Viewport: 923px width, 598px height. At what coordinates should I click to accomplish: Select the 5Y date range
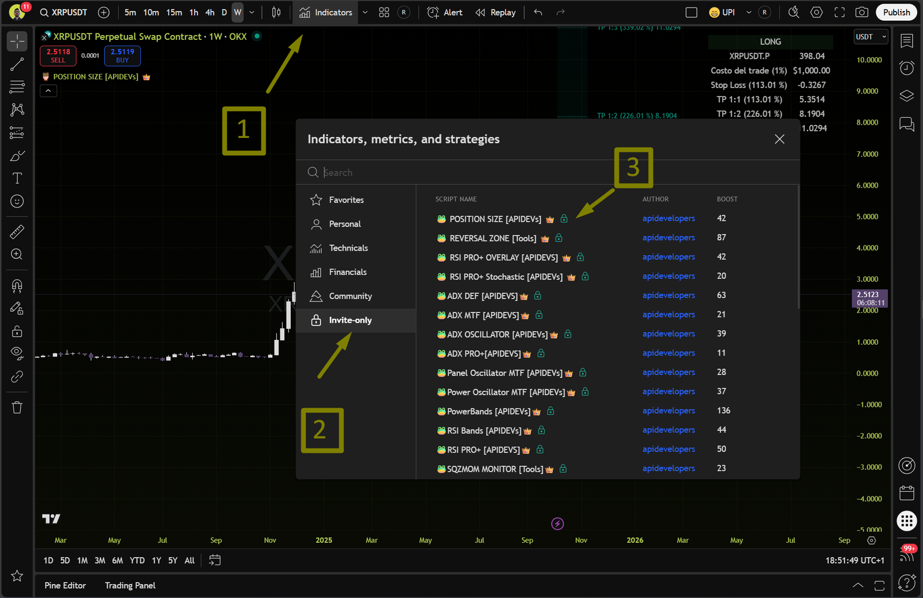(x=173, y=560)
